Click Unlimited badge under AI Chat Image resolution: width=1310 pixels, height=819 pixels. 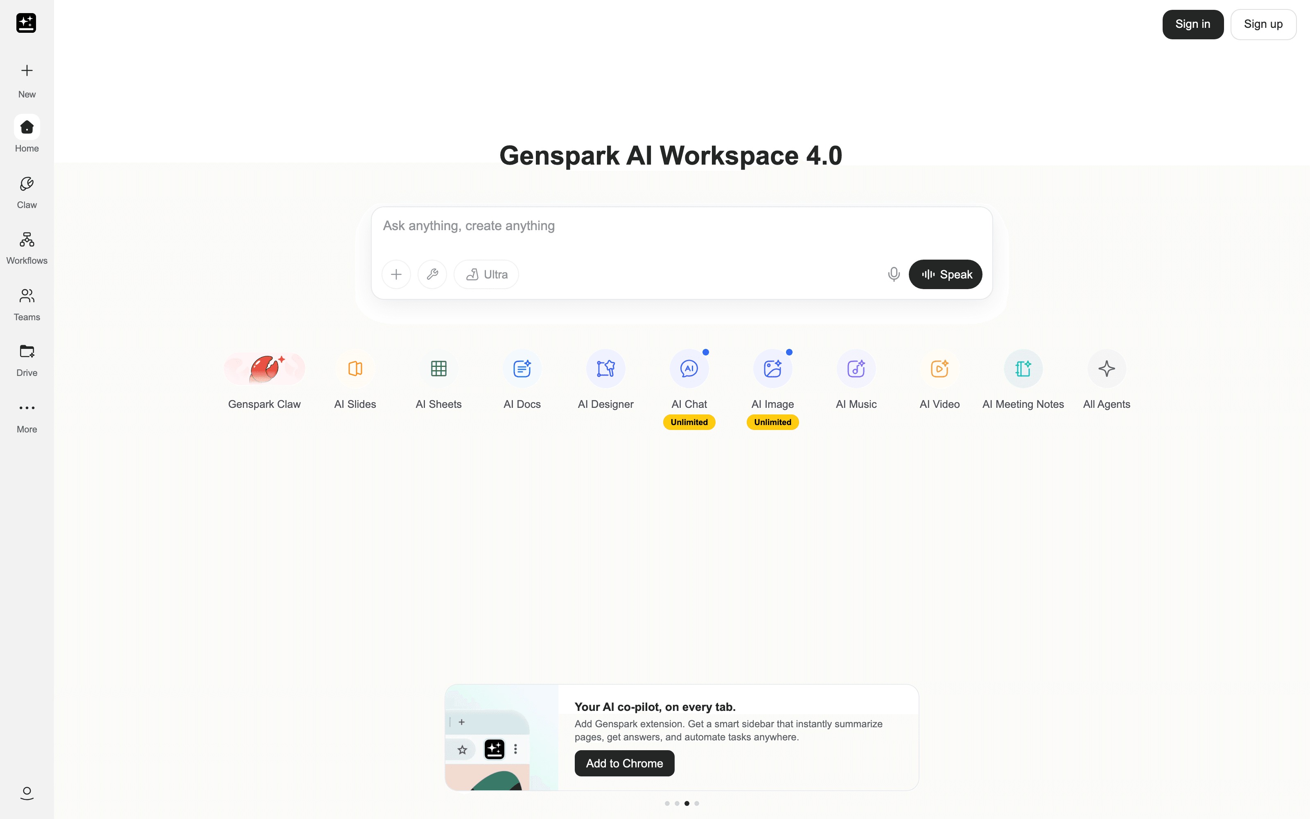689,422
